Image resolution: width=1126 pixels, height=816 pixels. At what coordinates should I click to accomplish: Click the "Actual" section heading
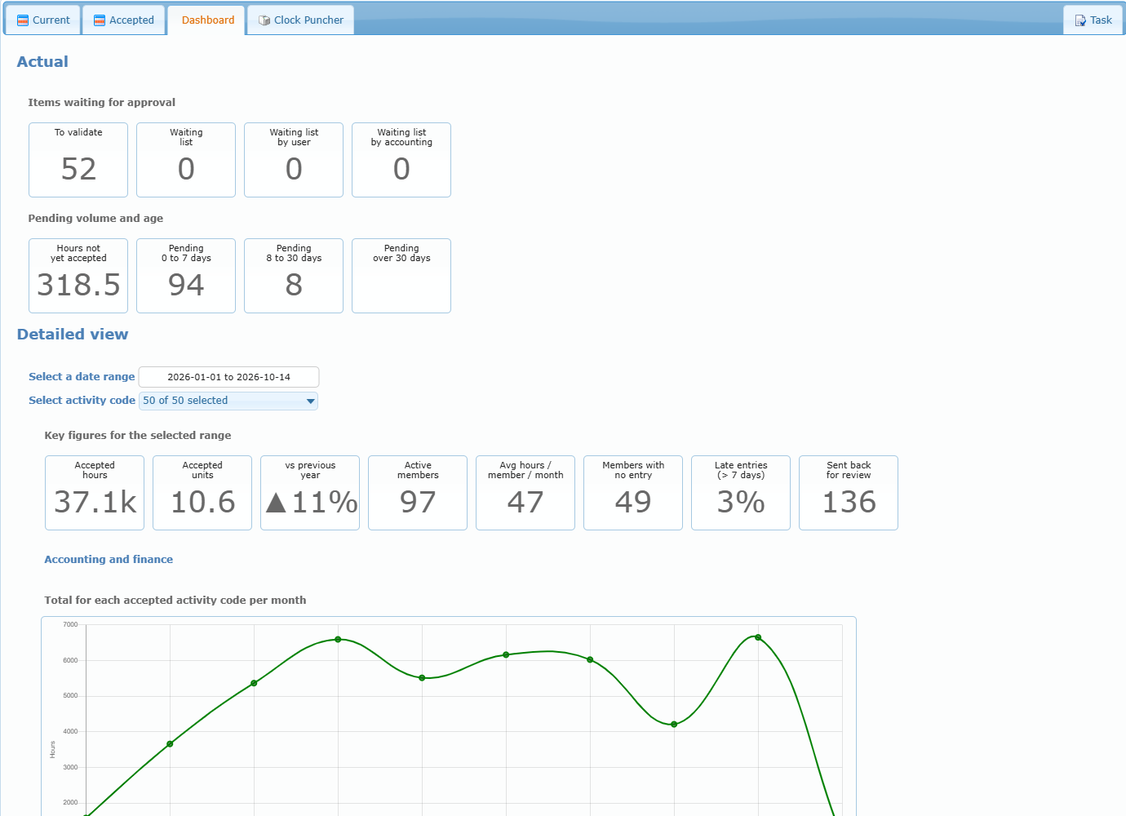click(x=42, y=62)
